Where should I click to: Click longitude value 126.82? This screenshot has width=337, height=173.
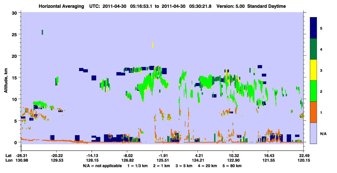click(127, 160)
